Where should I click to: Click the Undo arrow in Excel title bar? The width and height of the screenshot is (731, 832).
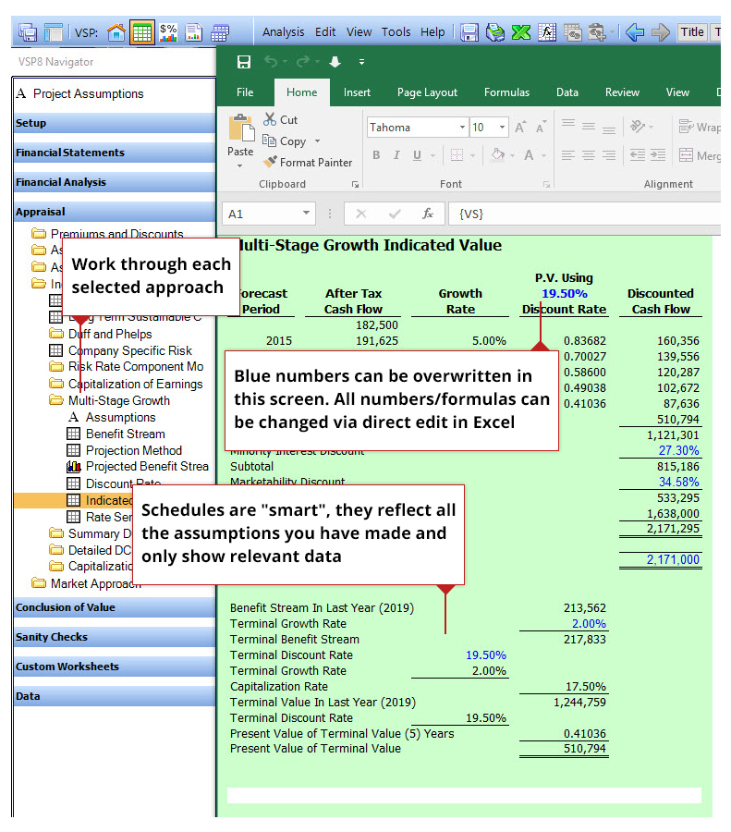tap(271, 62)
